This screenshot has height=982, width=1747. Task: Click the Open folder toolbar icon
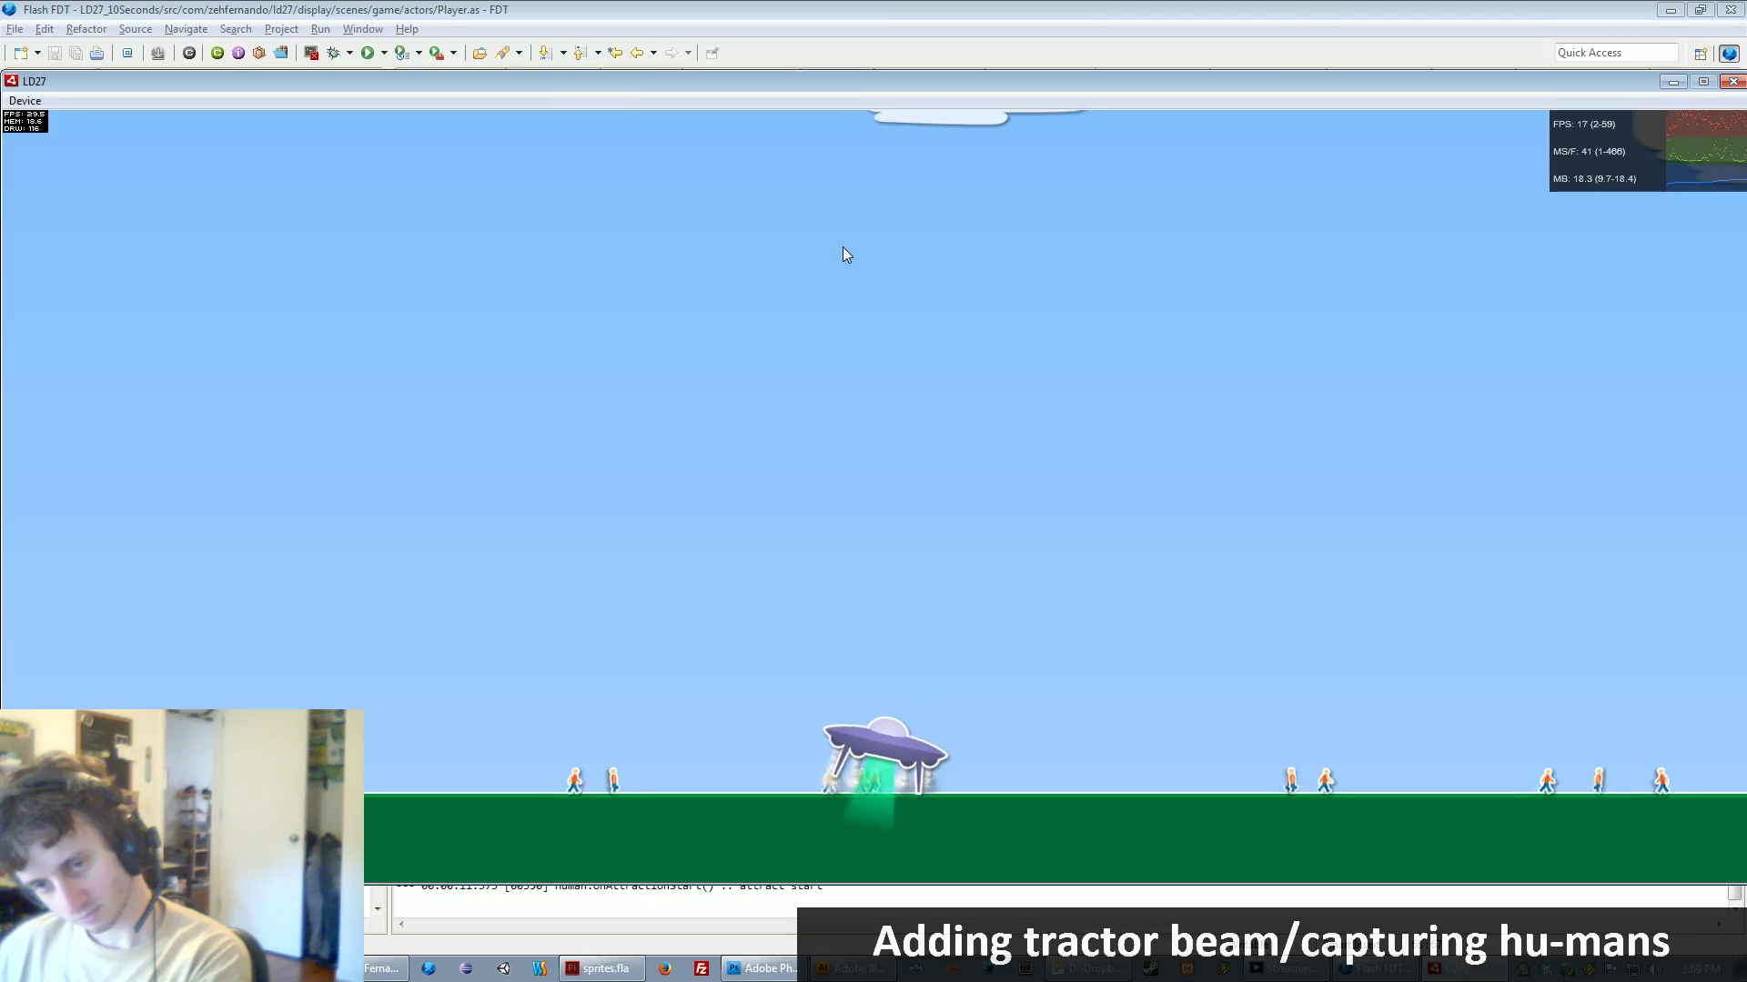[480, 53]
